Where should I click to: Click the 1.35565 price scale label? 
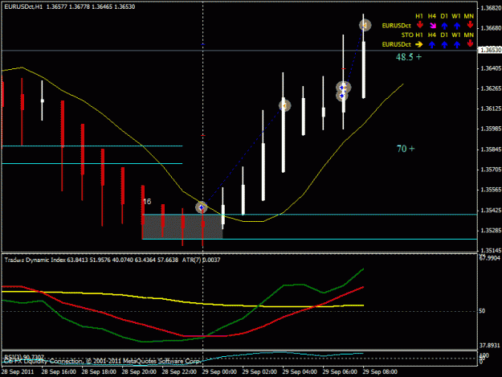pos(491,190)
